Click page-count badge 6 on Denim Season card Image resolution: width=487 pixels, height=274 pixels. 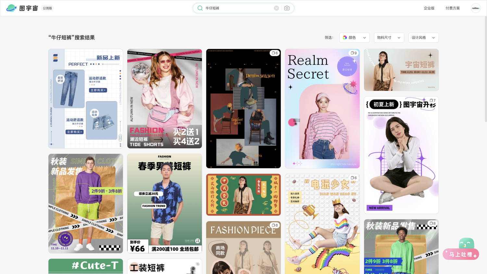point(275,53)
